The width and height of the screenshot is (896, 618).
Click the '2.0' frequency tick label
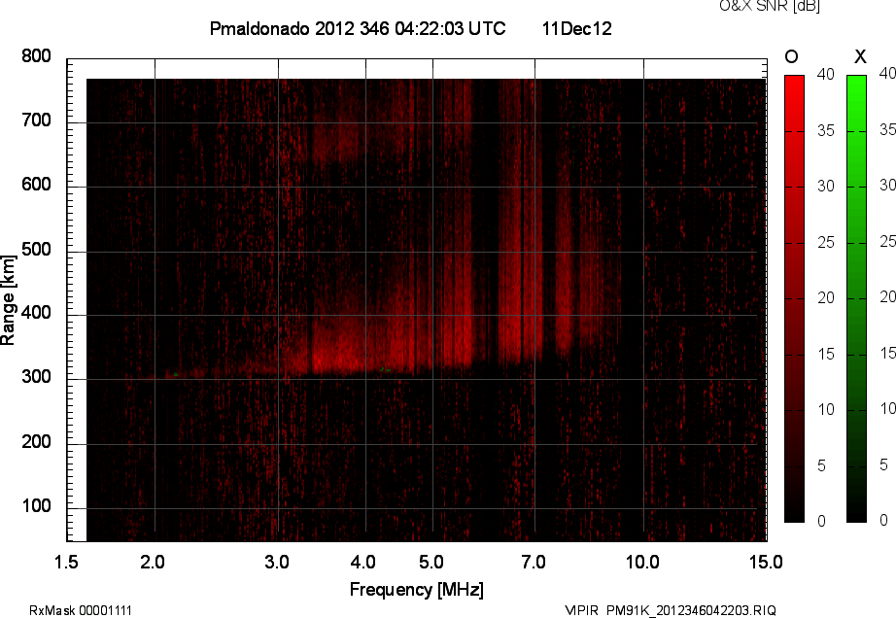(152, 562)
